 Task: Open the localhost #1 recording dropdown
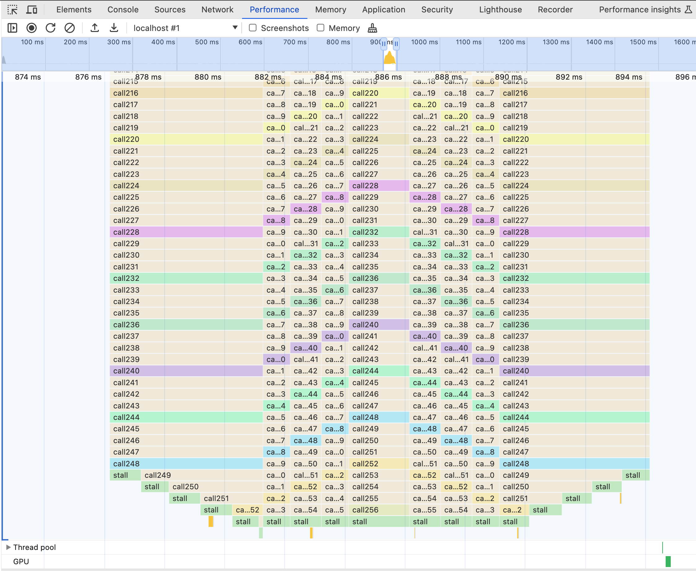point(185,28)
